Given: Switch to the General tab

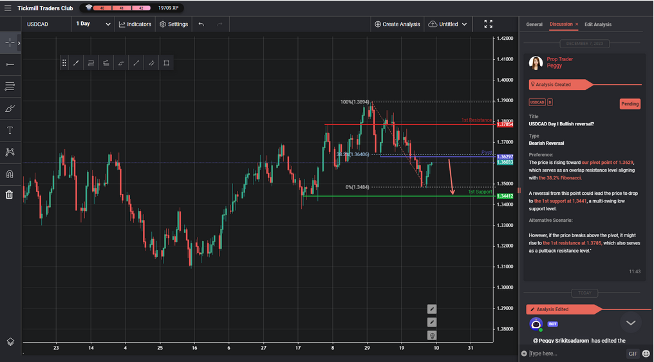Looking at the screenshot, I should [x=534, y=24].
